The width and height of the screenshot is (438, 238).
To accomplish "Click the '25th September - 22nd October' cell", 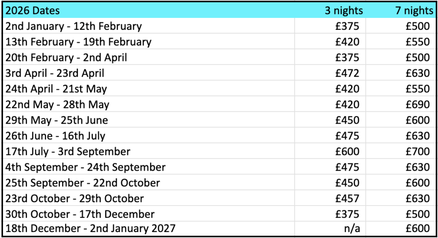I will pos(83,183).
